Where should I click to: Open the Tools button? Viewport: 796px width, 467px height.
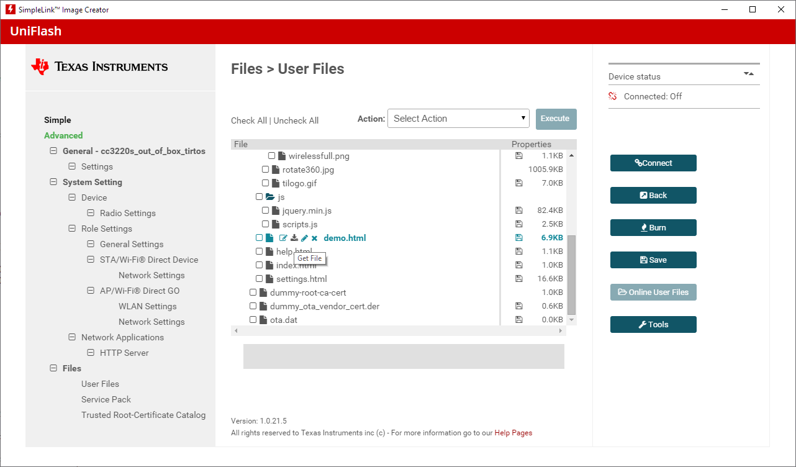[653, 324]
